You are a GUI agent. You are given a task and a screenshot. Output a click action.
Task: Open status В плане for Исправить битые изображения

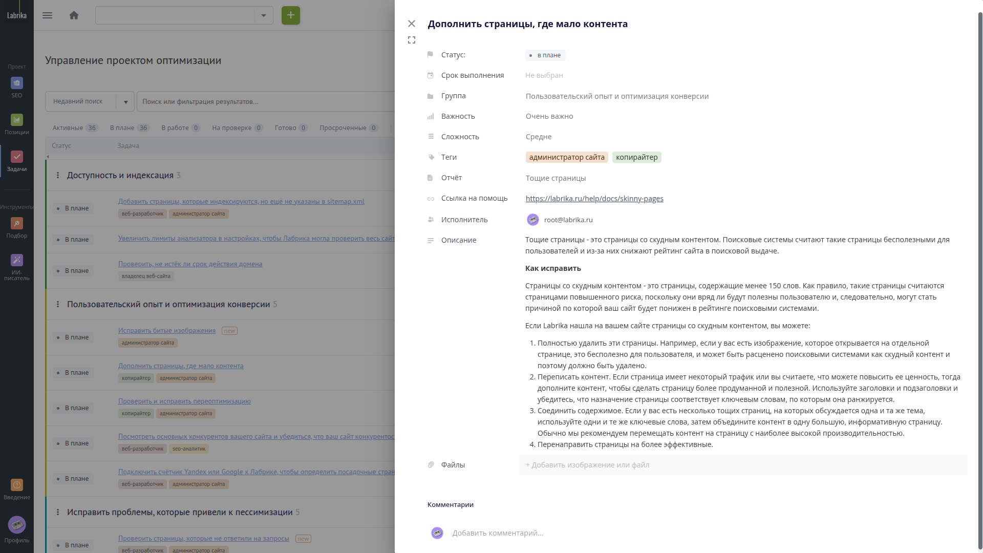coord(73,337)
